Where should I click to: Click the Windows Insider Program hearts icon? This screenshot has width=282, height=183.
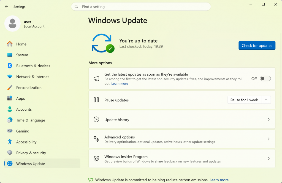point(96,158)
